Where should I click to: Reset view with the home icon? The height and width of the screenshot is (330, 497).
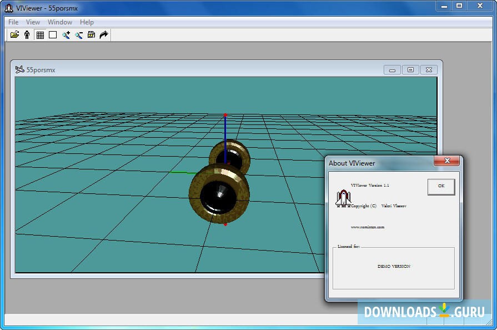pos(91,34)
